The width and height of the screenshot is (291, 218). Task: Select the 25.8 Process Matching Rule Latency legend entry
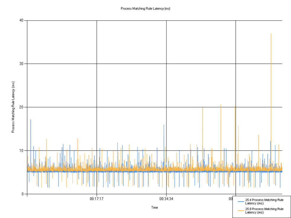264,211
